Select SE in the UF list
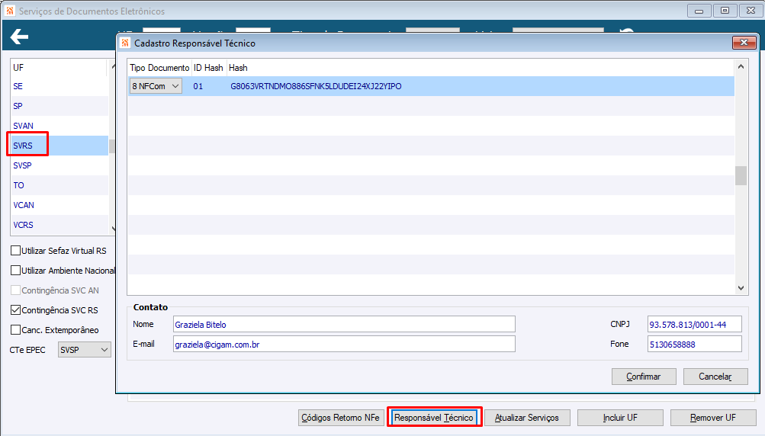The width and height of the screenshot is (765, 436). (x=59, y=86)
